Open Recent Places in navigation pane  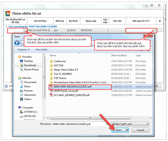[x=31, y=69]
